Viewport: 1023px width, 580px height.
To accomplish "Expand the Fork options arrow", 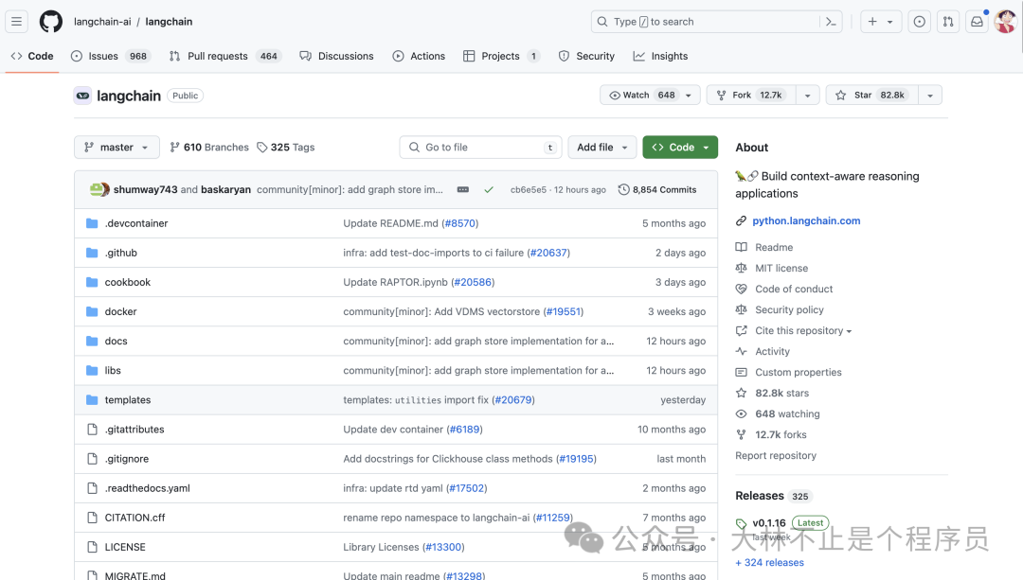I will tap(807, 95).
